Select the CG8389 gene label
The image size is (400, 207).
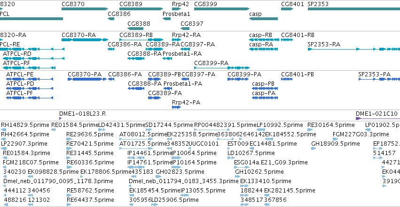131,4
